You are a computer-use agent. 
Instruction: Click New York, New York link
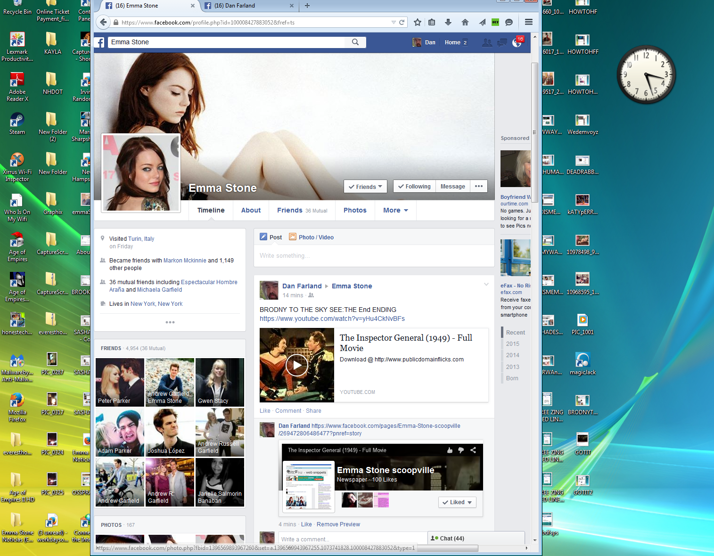[x=156, y=304]
